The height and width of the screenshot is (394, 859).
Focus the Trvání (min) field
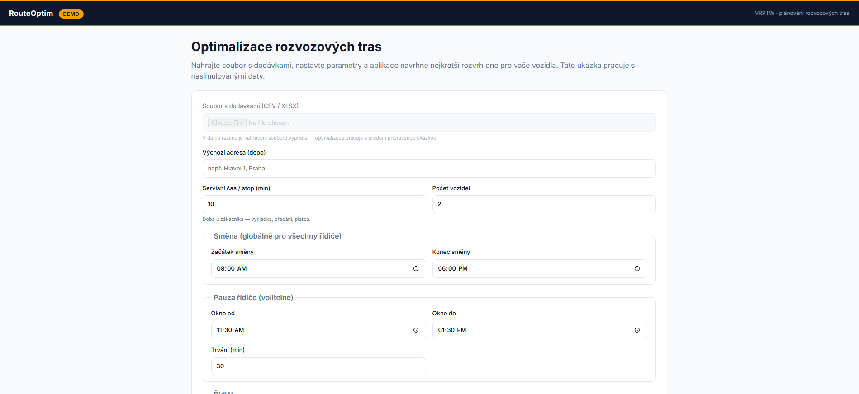pos(318,366)
